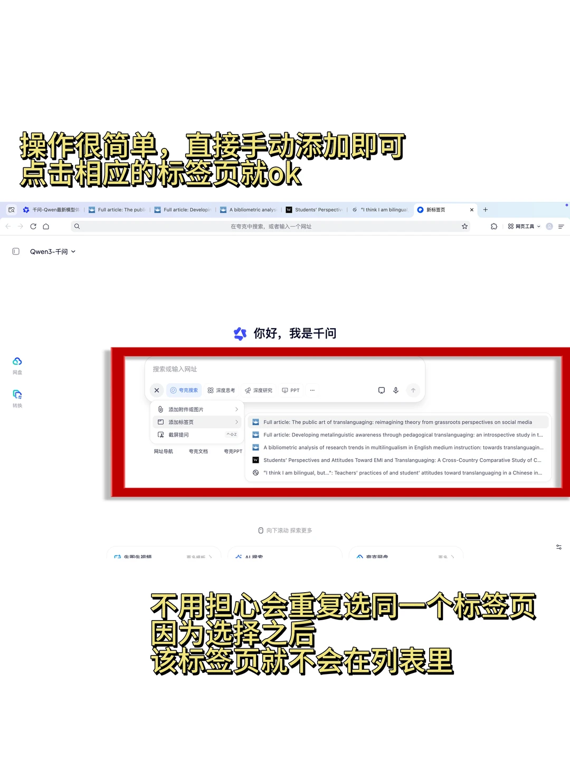Add tab: "I think I am bilingual, but..."
Viewport: 570px width, 760px height.
[x=398, y=473]
